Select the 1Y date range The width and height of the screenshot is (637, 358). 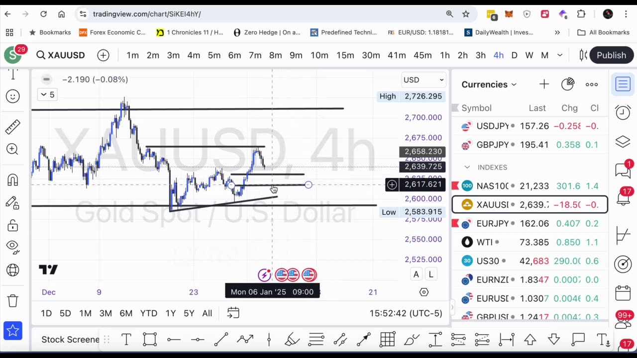coord(171,313)
